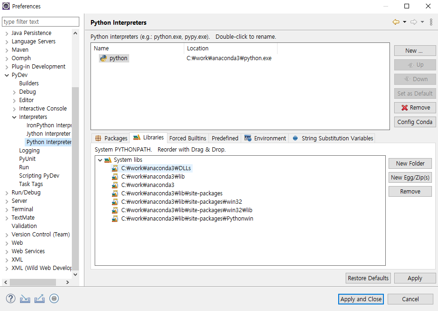Screen dimensions: 438x311
Task: Switch to the Libraries tab
Action: (149, 138)
